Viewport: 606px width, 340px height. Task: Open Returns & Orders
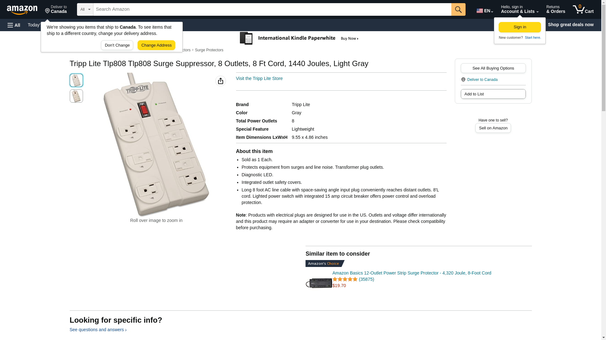tap(555, 9)
